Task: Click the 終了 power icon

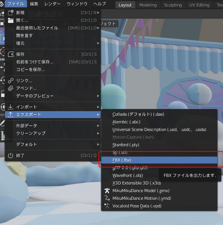Action: [10, 155]
